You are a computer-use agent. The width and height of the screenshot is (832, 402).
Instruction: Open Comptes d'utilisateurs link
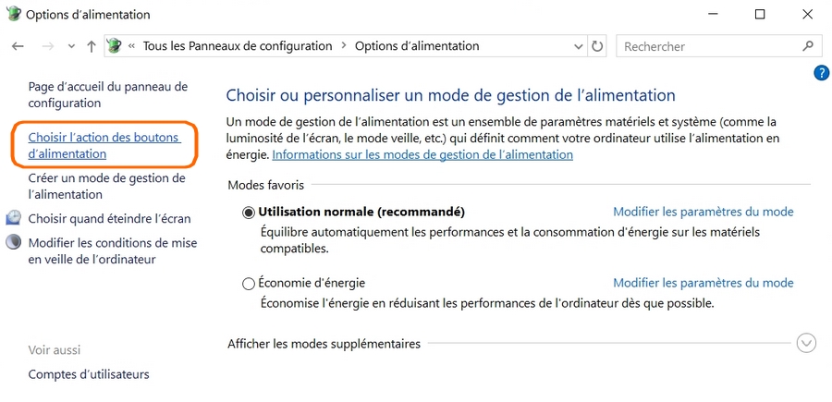click(89, 374)
